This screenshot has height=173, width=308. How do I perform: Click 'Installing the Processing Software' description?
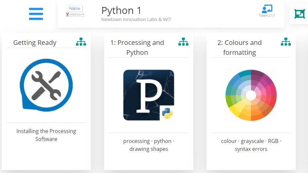[x=46, y=135]
